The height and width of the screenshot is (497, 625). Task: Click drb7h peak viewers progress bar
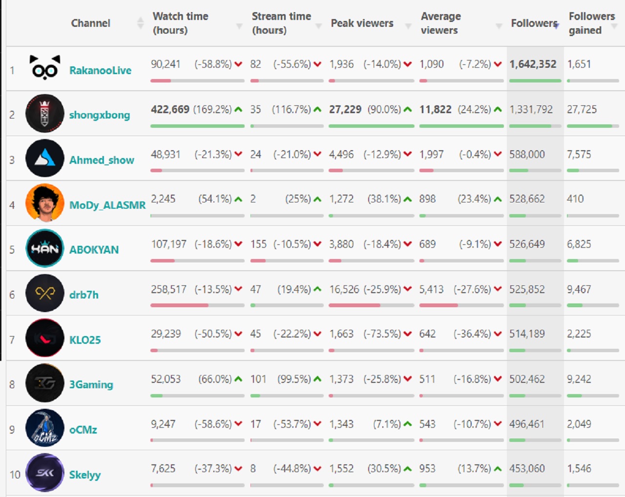point(371,305)
